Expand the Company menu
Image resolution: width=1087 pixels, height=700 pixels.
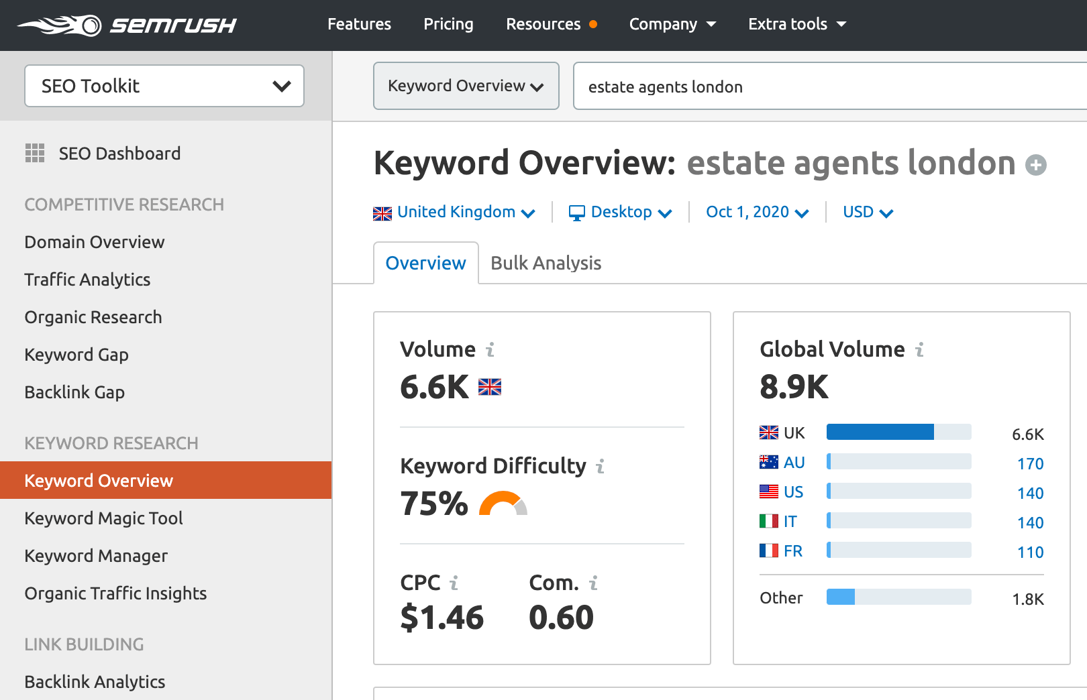tap(673, 24)
